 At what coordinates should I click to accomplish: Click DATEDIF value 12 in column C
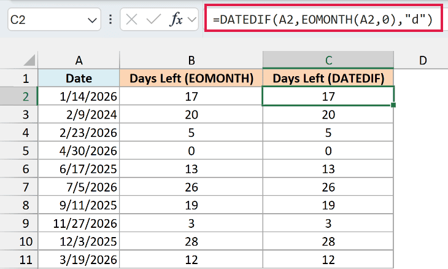[x=328, y=260]
